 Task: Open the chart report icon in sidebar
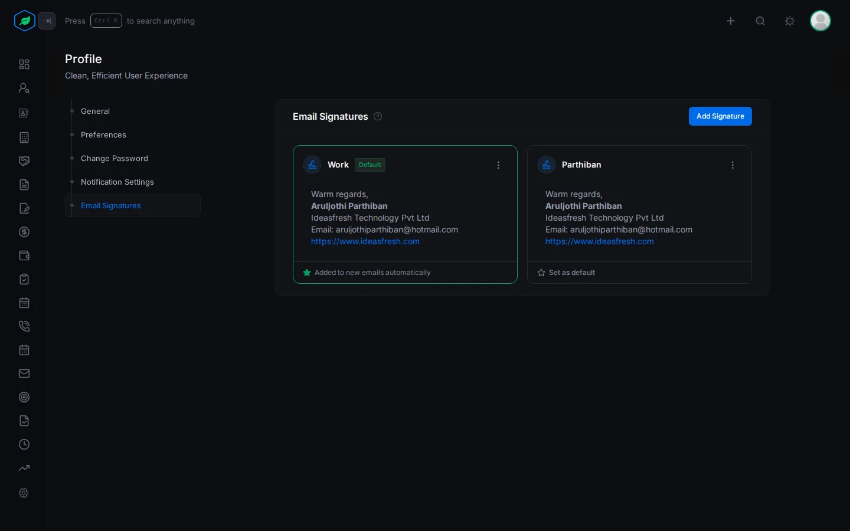click(x=24, y=421)
